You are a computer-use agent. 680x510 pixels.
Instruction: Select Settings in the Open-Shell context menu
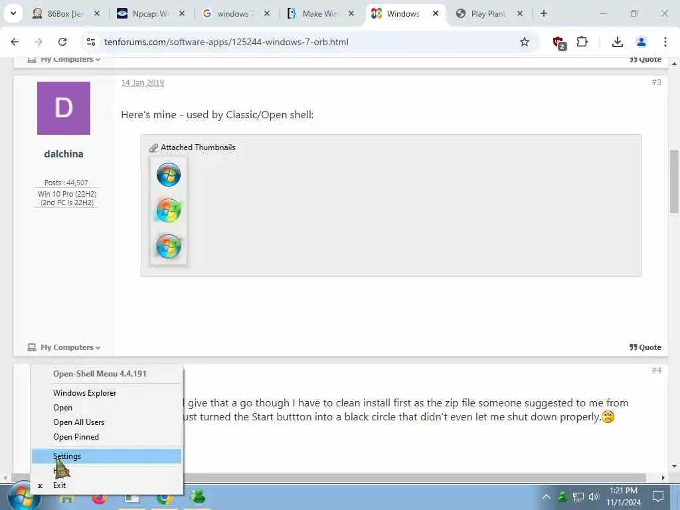click(106, 456)
